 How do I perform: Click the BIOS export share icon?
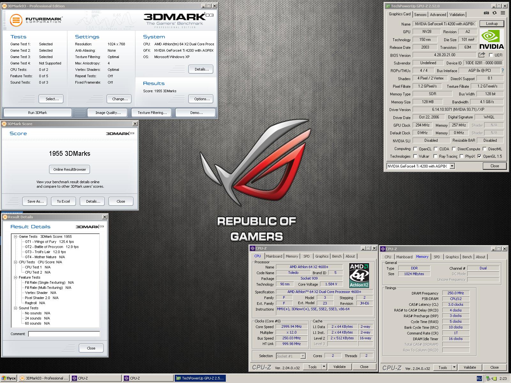pos(482,55)
